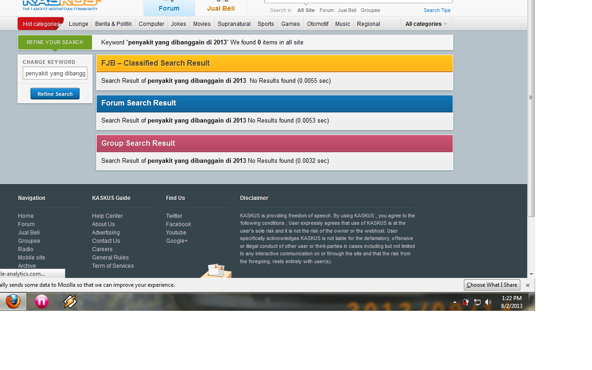The width and height of the screenshot is (592, 370).
Task: Open the Help Center link
Action: click(107, 216)
